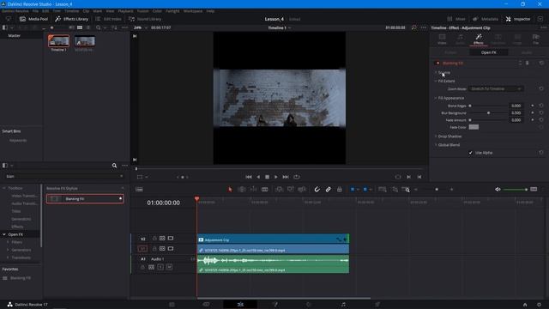Click the Full Extent Zoom icon

point(383,189)
